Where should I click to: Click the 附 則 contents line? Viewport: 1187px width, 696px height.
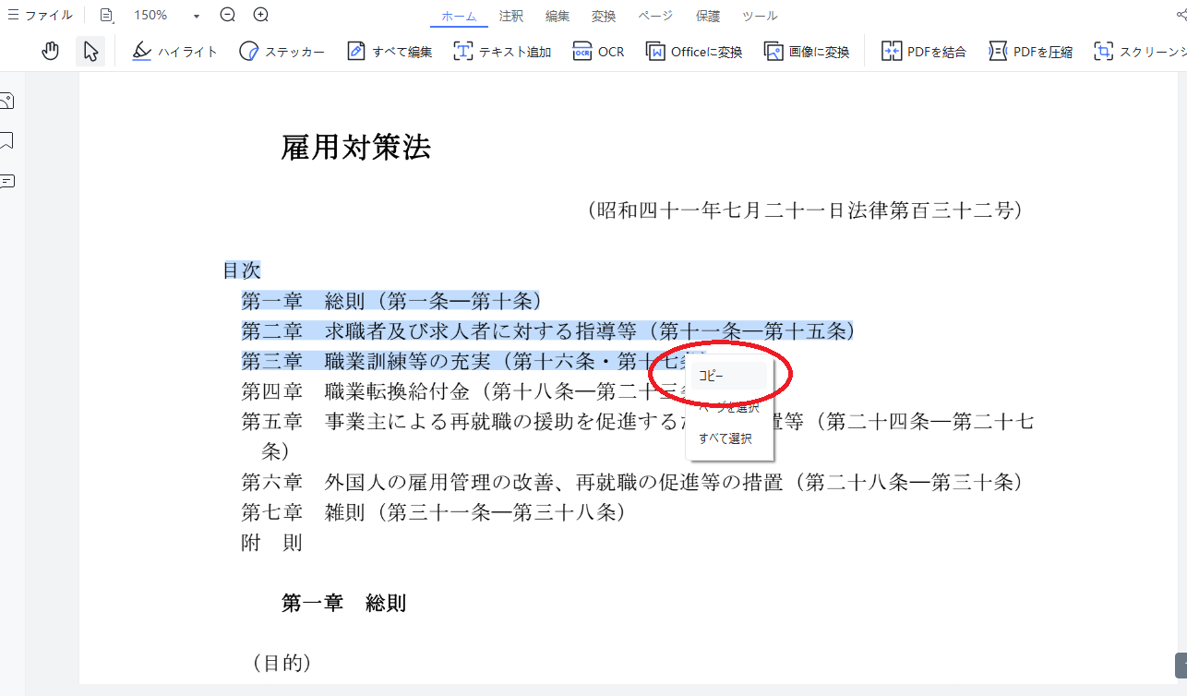point(271,543)
